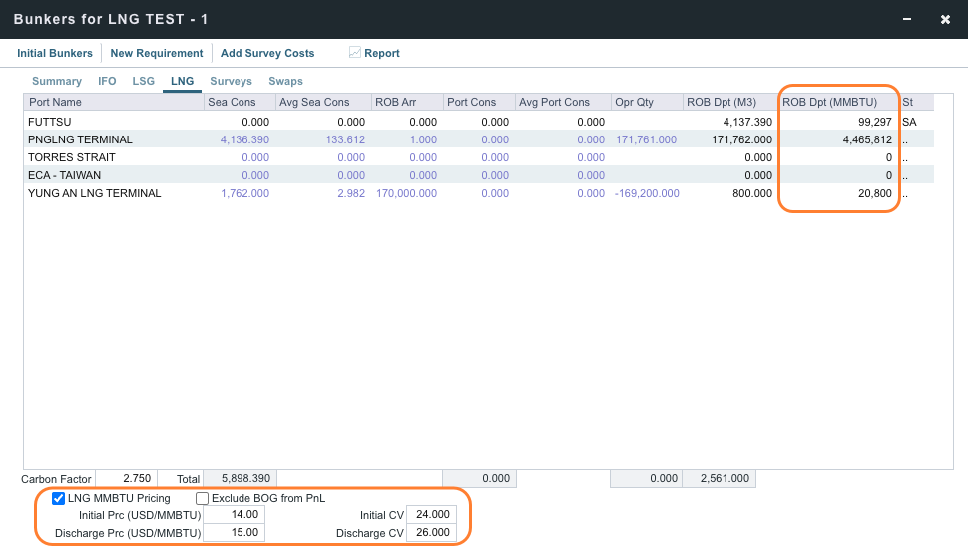Enable Exclude BOG from PnL
The image size is (968, 552).
(x=203, y=498)
